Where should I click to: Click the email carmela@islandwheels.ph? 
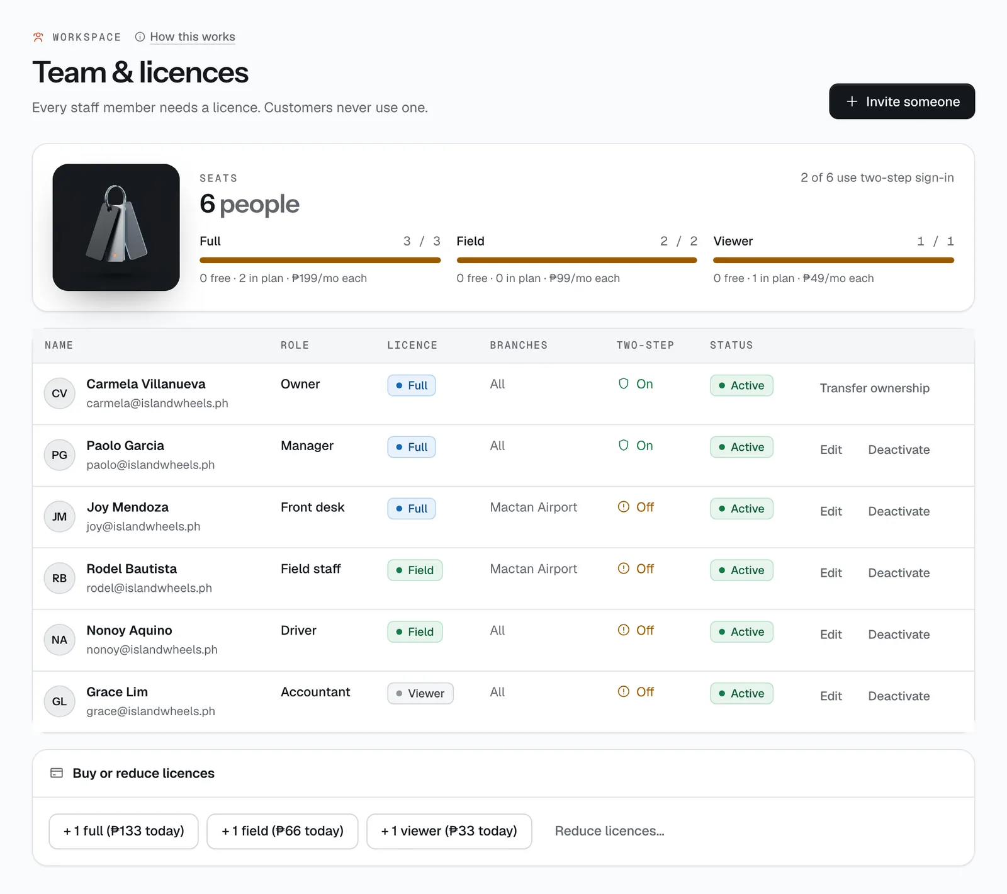click(157, 403)
